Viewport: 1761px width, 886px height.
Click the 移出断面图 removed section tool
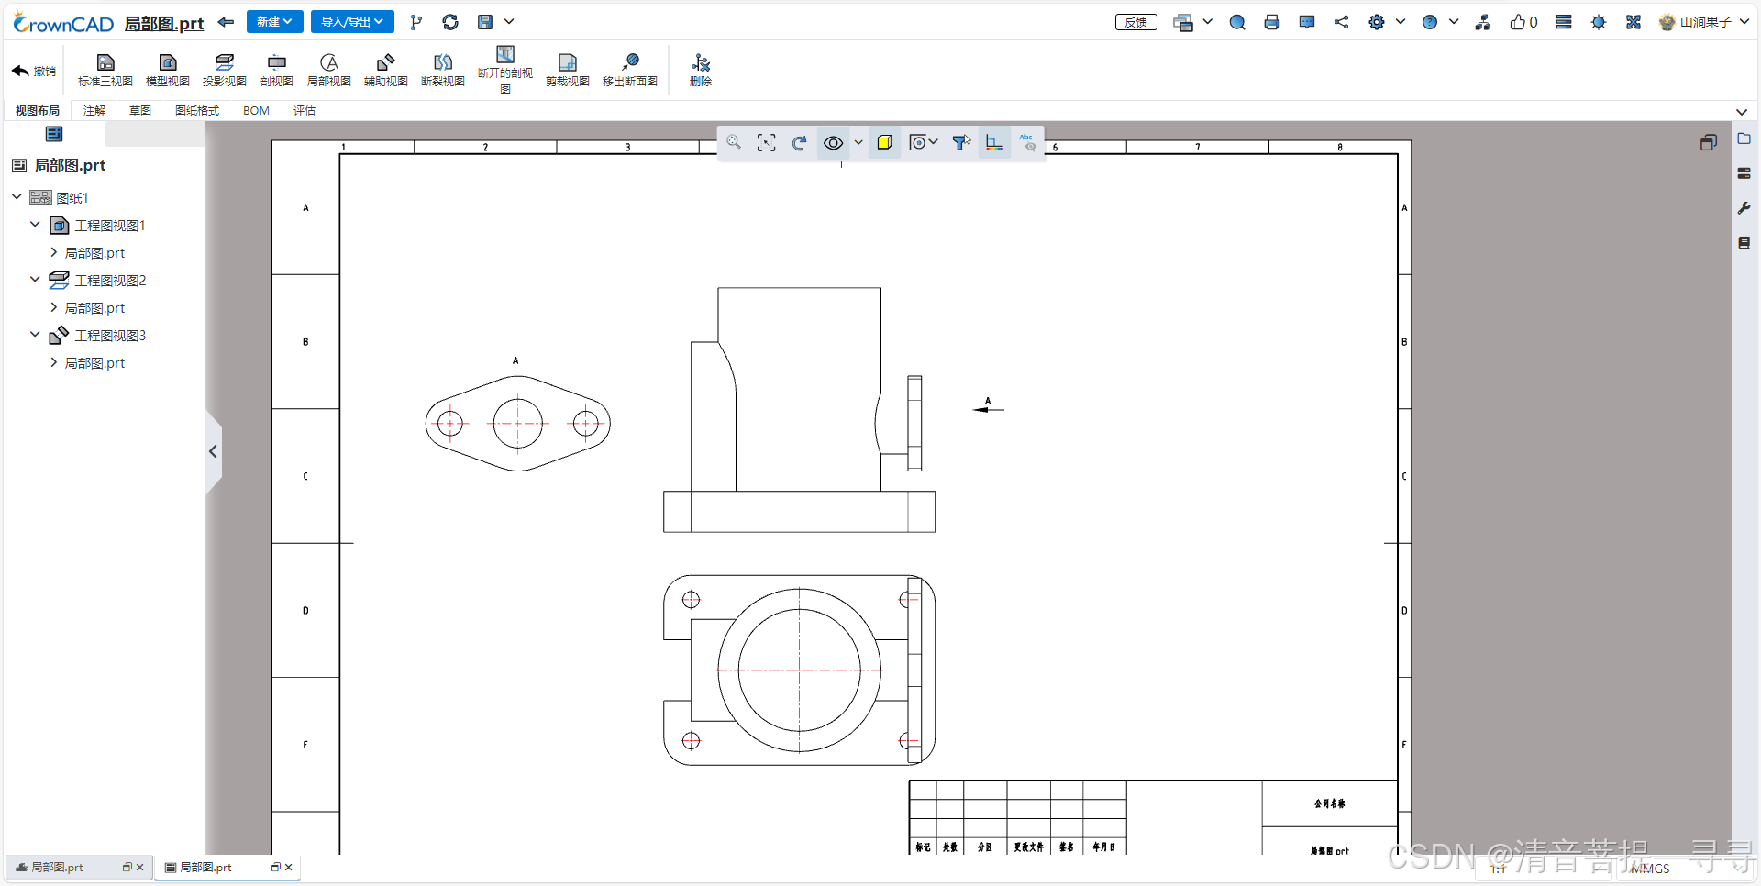(630, 70)
